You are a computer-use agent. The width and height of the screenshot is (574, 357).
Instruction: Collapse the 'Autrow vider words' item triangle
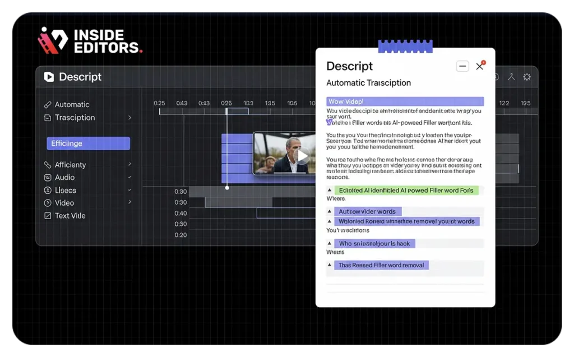[330, 211]
